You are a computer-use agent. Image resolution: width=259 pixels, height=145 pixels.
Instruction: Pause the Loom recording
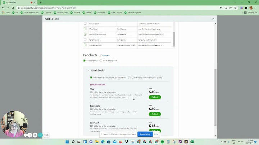(x=35, y=135)
